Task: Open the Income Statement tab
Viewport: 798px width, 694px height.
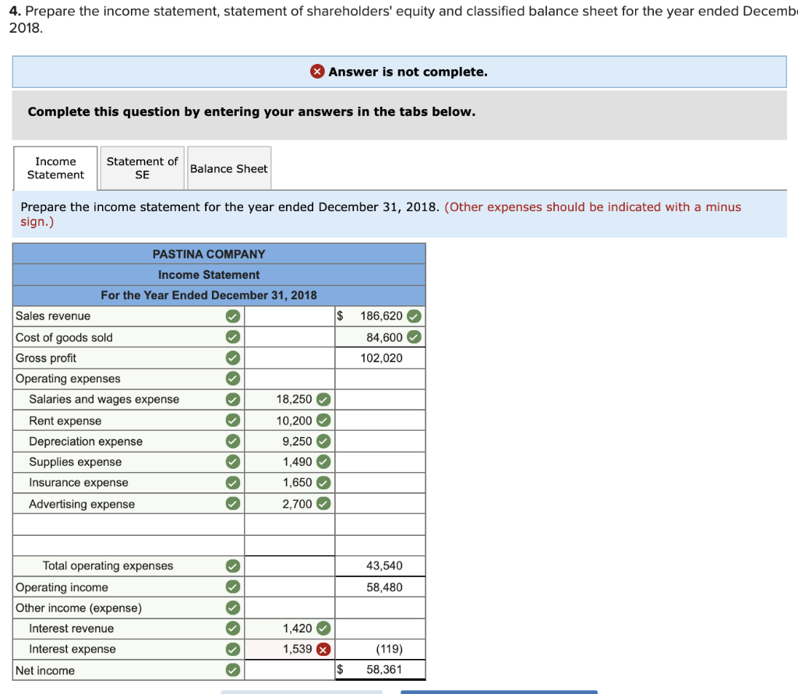Action: point(55,168)
